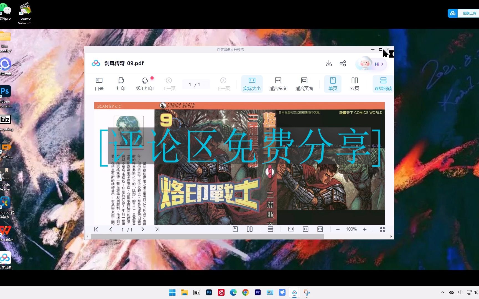The width and height of the screenshot is (479, 299).
Task: Open the 百度网盘 desktop icon
Action: point(6,260)
